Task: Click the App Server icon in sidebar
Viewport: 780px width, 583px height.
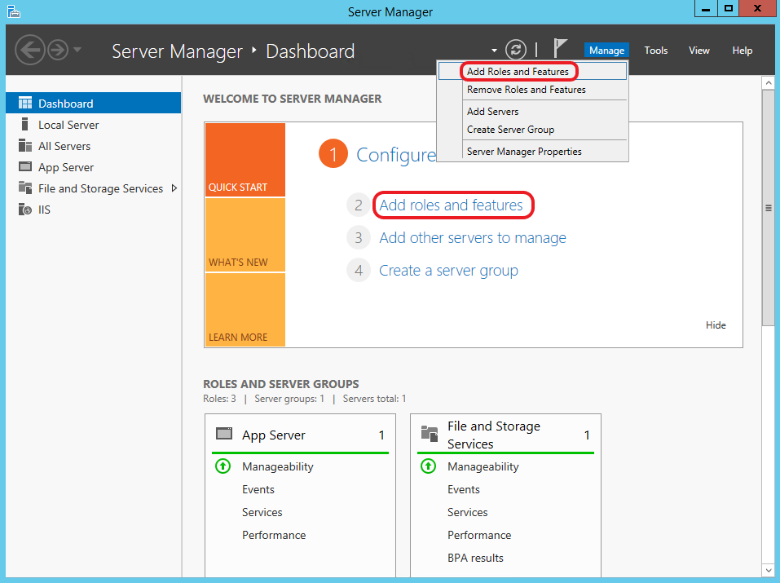Action: 25,166
